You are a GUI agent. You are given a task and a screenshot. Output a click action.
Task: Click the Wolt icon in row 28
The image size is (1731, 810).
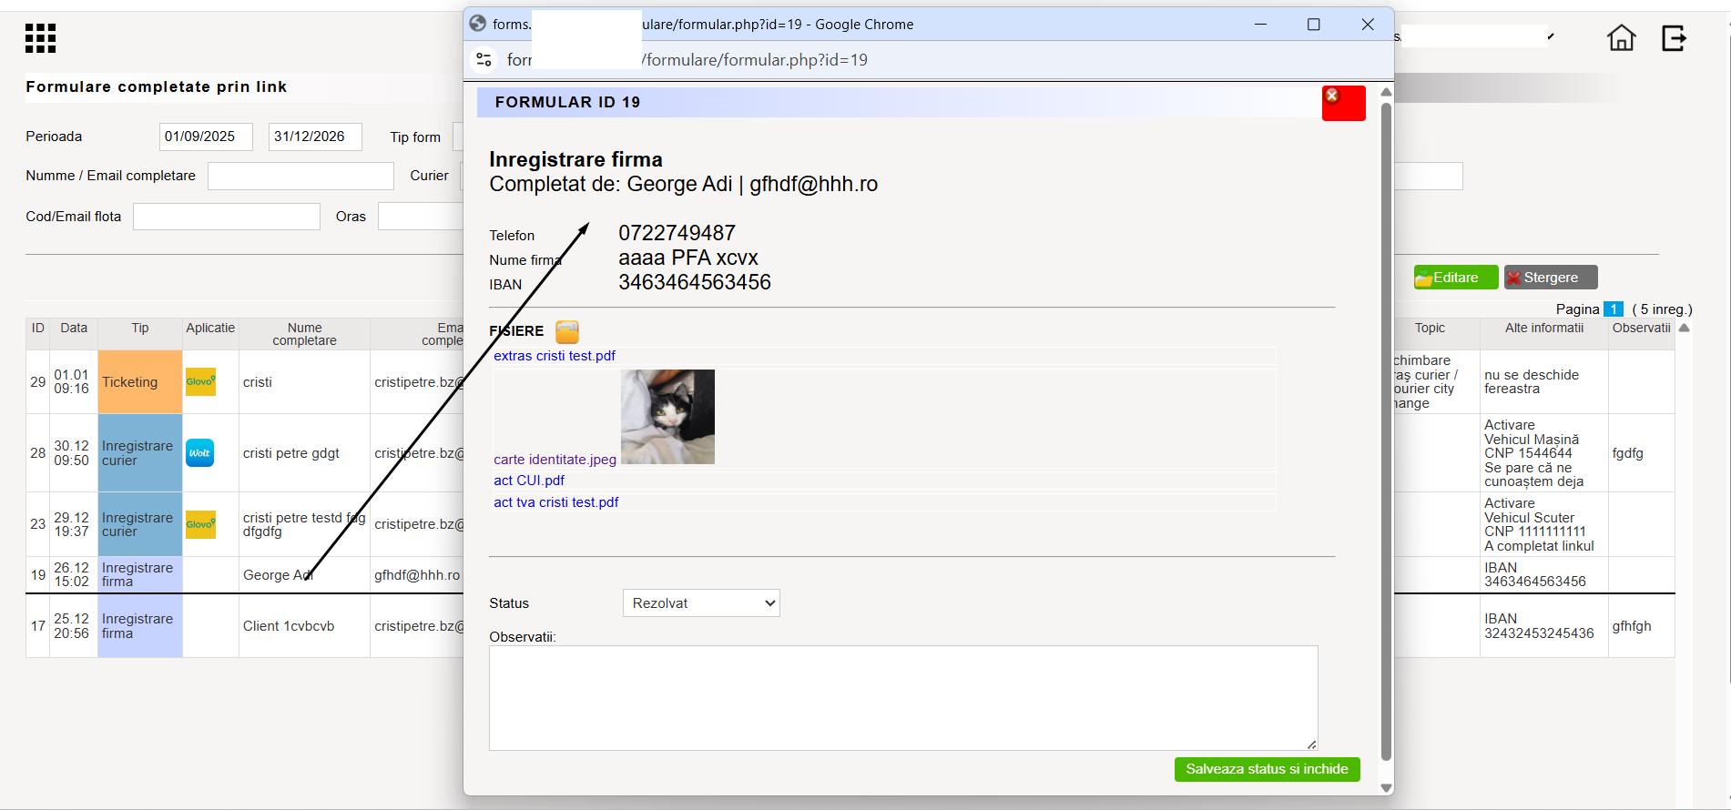tap(200, 453)
